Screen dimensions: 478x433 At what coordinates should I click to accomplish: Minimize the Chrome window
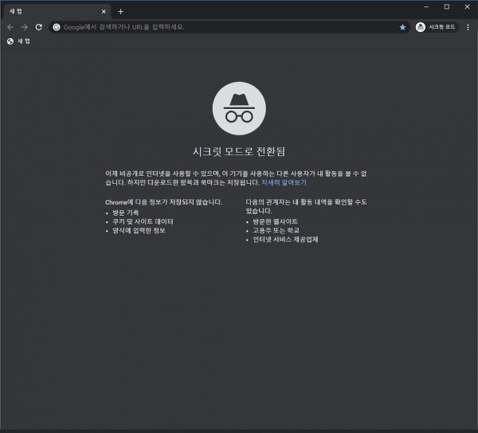click(x=426, y=6)
